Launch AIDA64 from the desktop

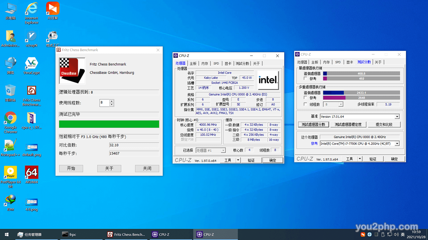(31, 175)
